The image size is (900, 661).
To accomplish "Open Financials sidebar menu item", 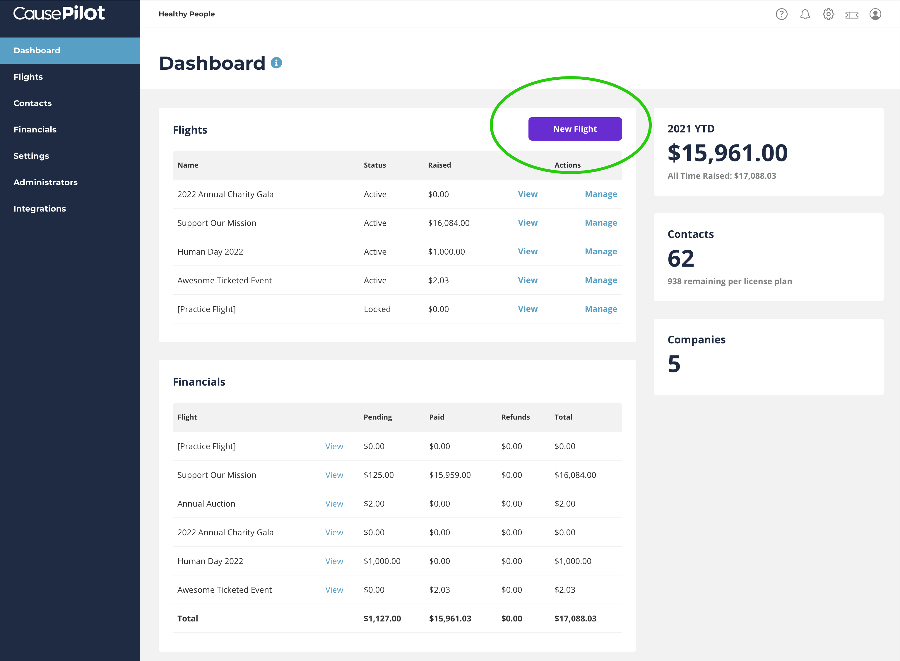I will pyautogui.click(x=35, y=130).
